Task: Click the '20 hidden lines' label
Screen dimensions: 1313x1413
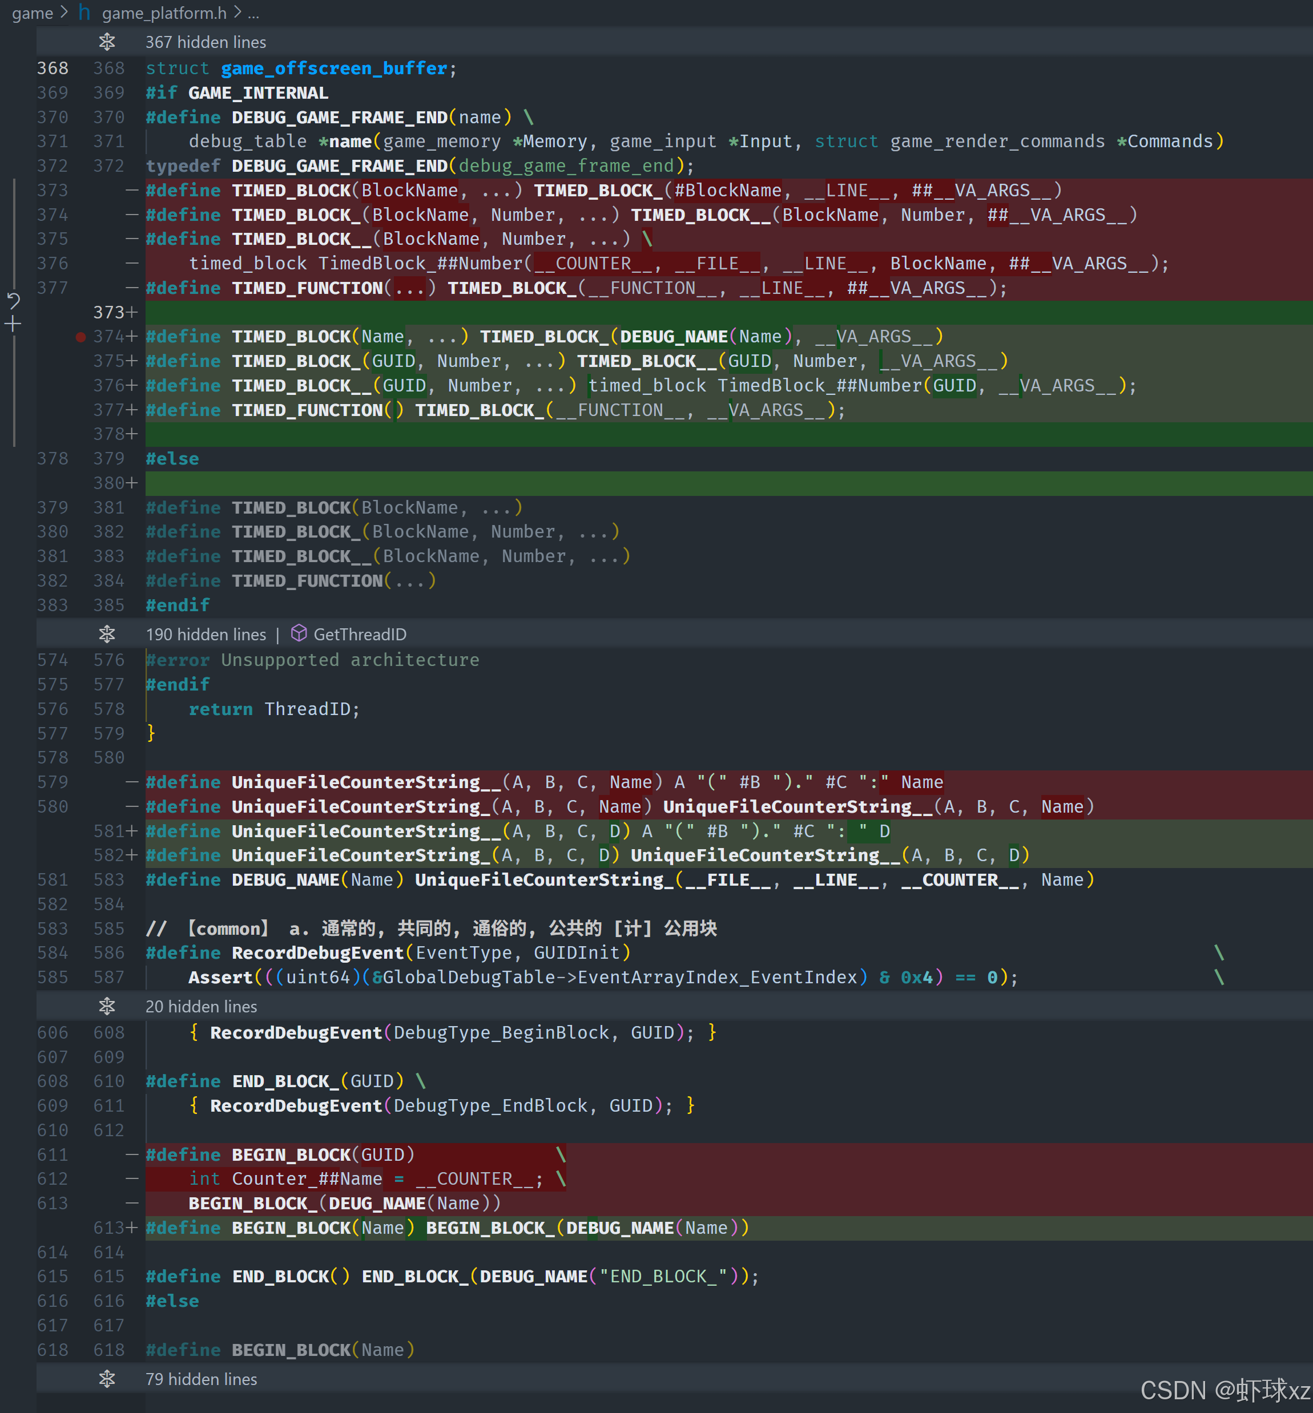Action: (x=201, y=1007)
